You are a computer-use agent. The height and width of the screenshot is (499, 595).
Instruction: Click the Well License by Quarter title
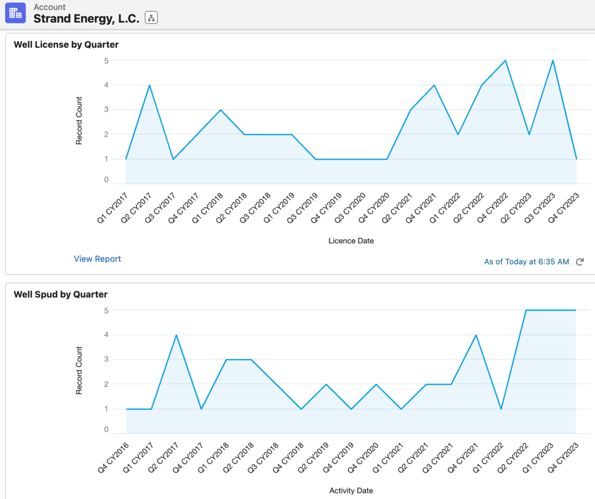tap(66, 44)
